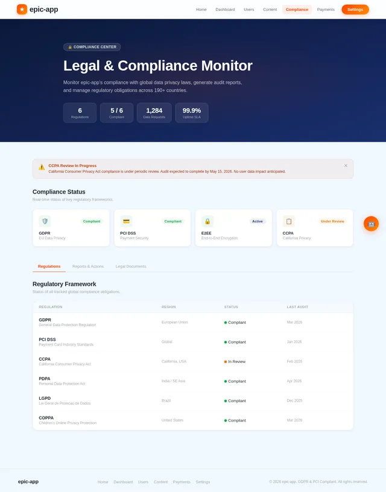
Task: Go to Home in top navigation
Action: (x=201, y=10)
